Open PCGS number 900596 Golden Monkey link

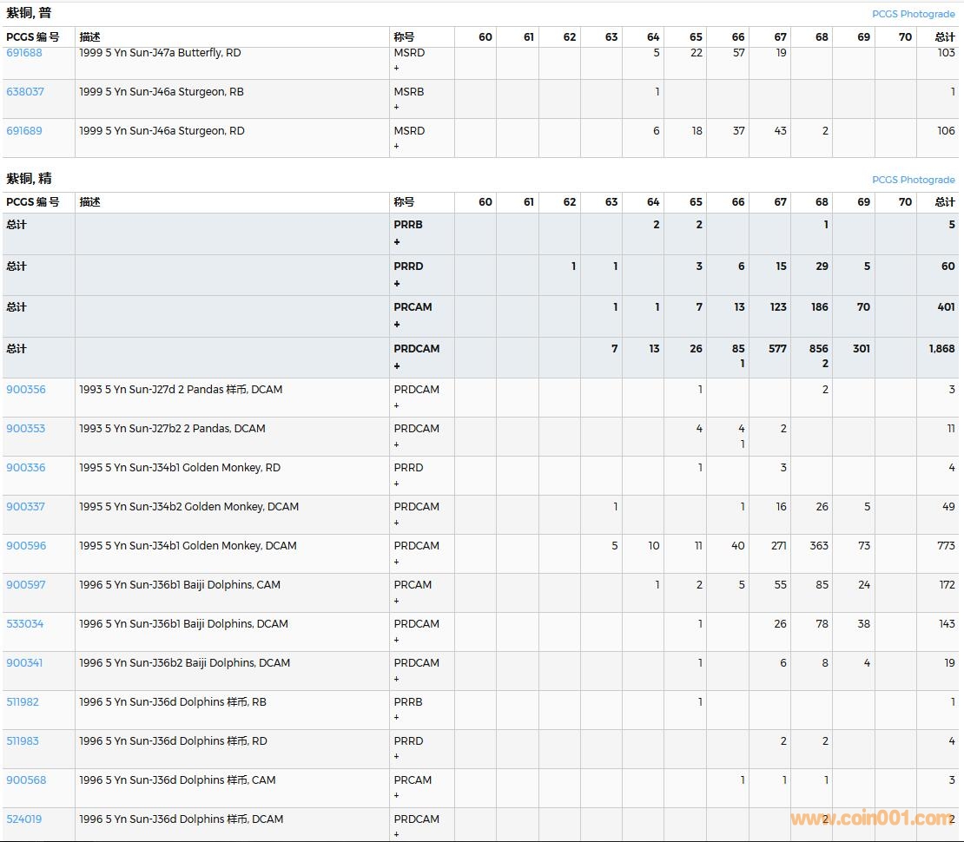[26, 546]
